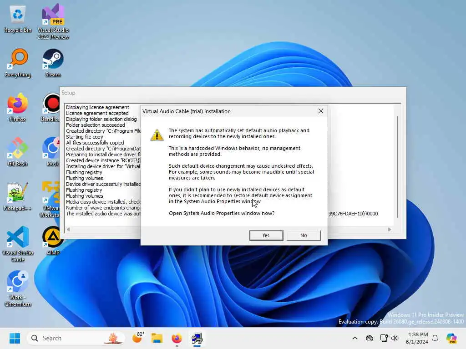The width and height of the screenshot is (466, 349).
Task: Launch Steam from the desktop
Action: pyautogui.click(x=53, y=63)
